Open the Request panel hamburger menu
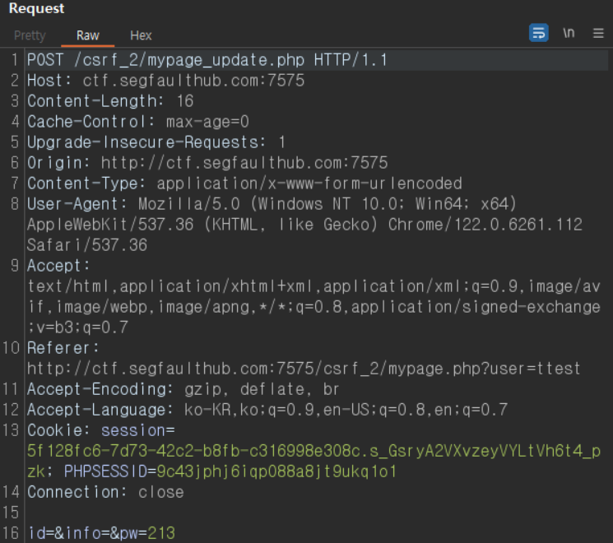 598,33
